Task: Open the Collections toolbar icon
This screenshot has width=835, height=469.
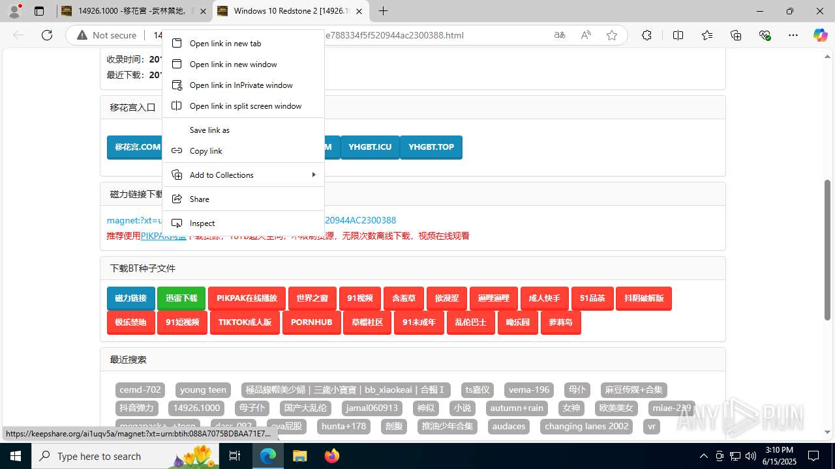Action: click(x=736, y=35)
